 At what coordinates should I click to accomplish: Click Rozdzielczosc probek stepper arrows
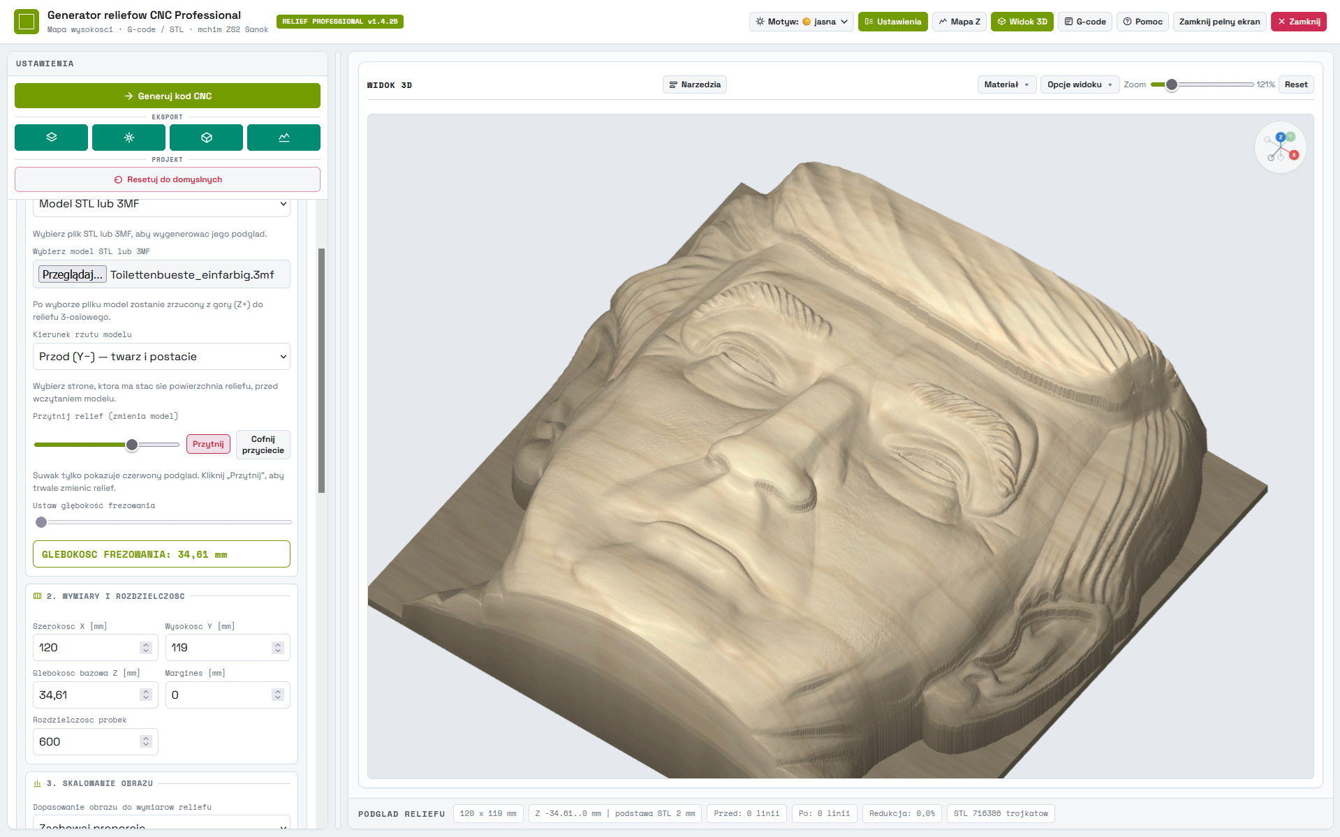(146, 741)
